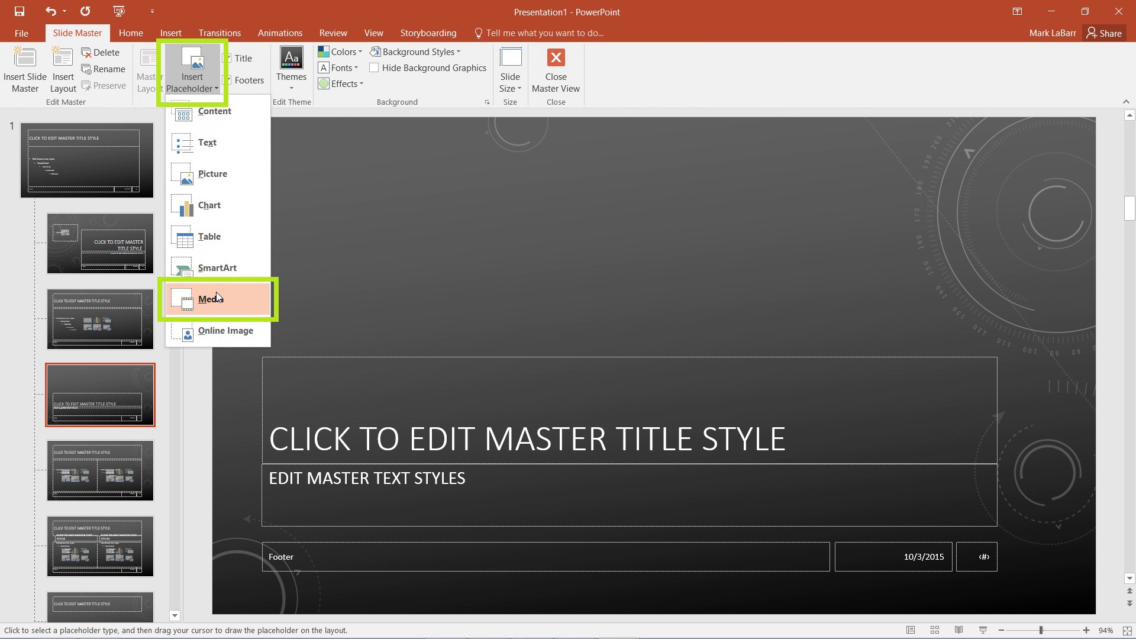Select the Table placeholder option
The width and height of the screenshot is (1136, 639).
point(209,235)
